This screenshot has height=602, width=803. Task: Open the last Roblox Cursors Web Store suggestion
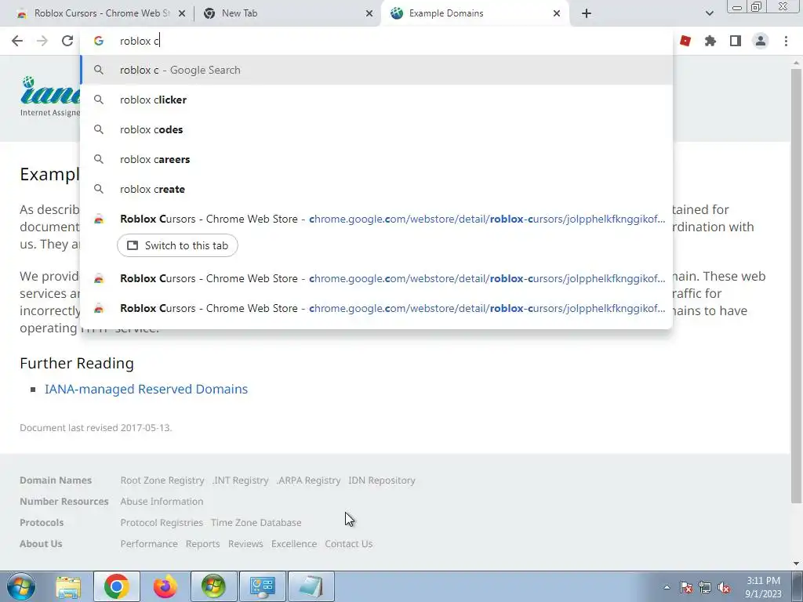point(376,308)
